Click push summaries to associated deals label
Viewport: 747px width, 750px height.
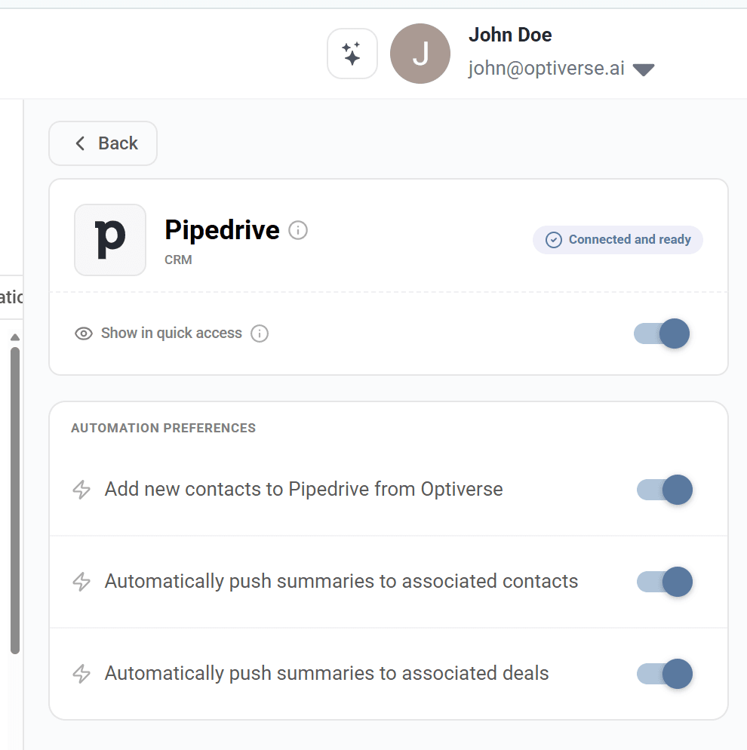point(327,674)
